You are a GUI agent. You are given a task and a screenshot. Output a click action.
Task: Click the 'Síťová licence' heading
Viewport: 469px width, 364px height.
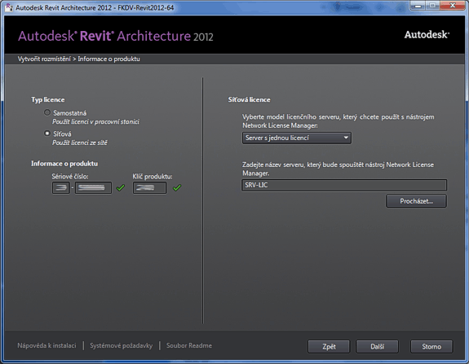tap(249, 99)
